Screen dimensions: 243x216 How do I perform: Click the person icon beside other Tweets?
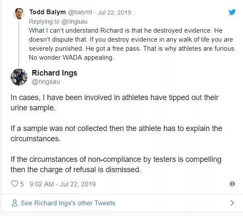pyautogui.click(x=15, y=203)
